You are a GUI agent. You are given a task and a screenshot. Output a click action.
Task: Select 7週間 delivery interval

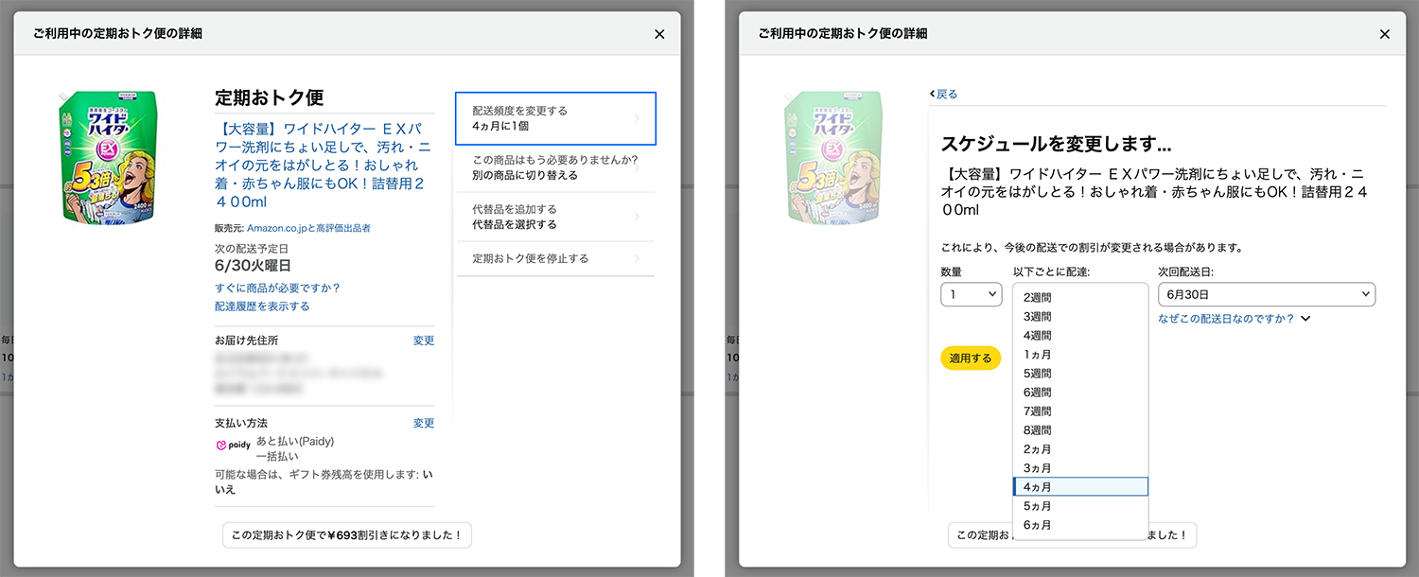pyautogui.click(x=1080, y=411)
